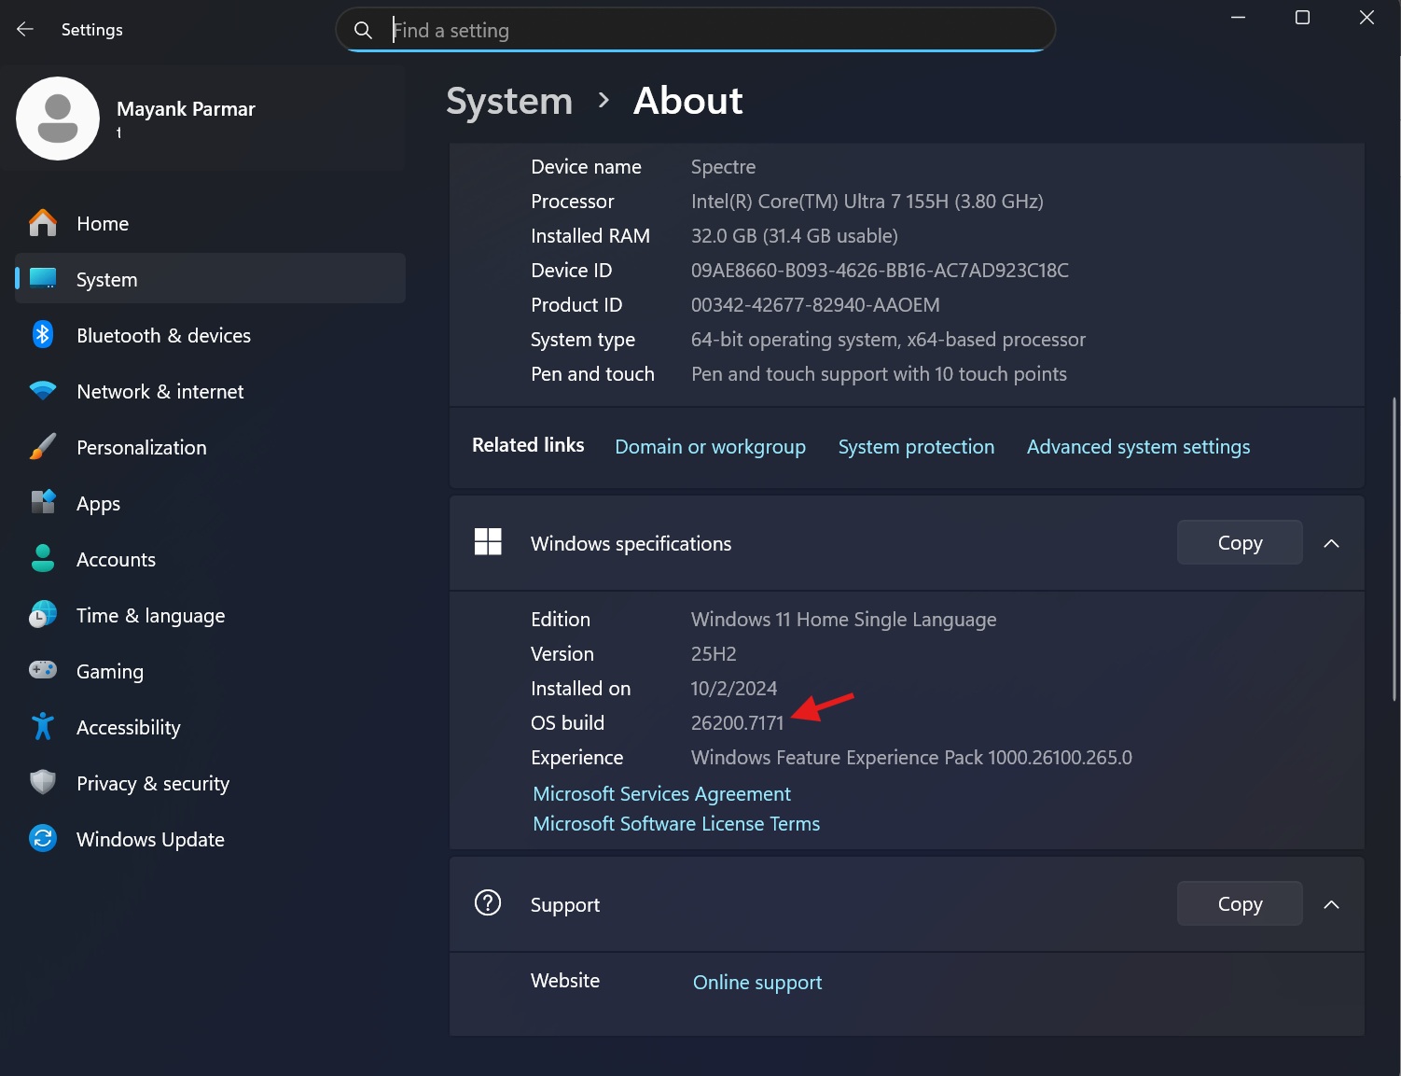Copy the Windows specifications
The height and width of the screenshot is (1076, 1401).
1239,542
